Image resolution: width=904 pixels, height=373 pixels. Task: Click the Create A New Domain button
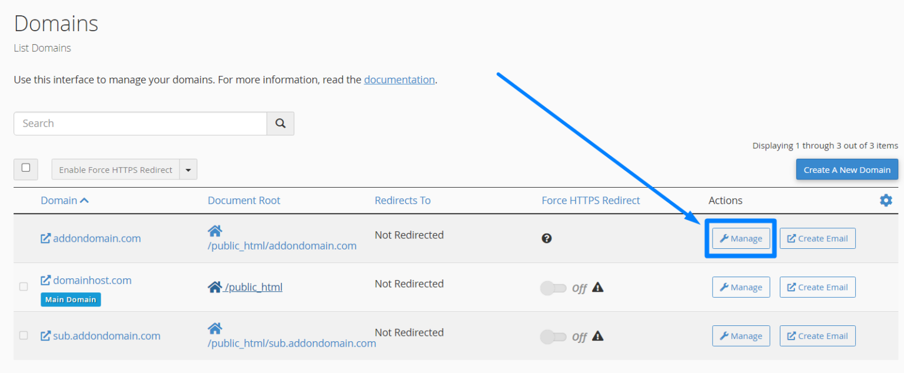click(847, 169)
